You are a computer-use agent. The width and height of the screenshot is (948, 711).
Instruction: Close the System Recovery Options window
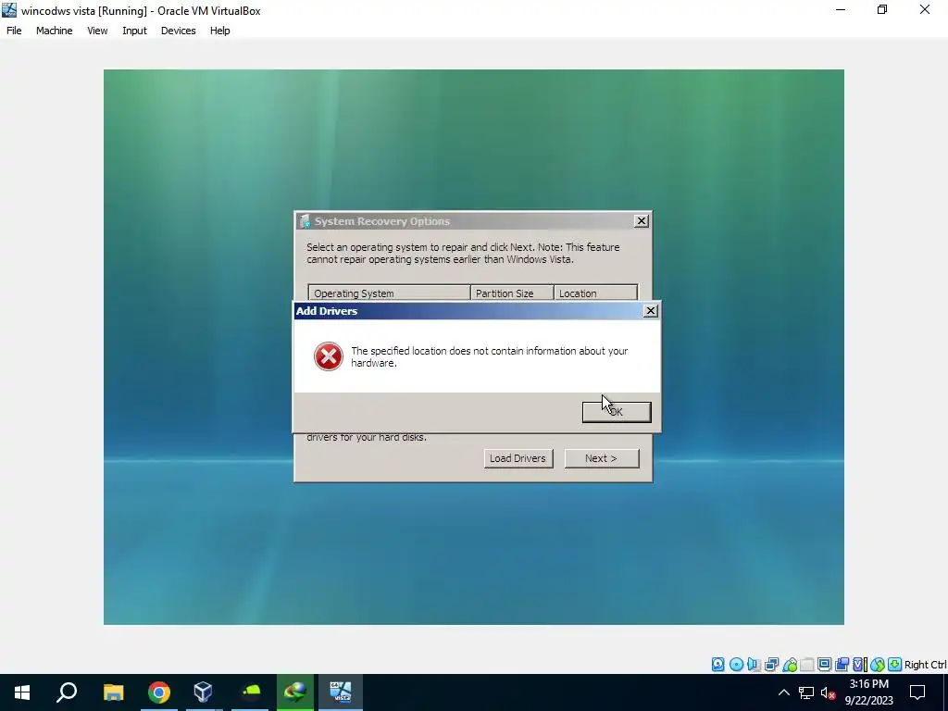[642, 221]
